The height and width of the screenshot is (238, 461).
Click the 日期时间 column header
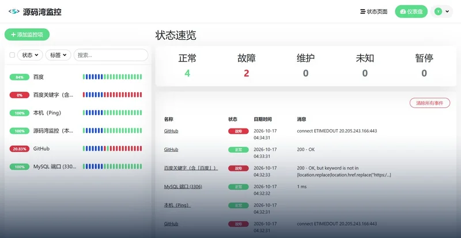pyautogui.click(x=263, y=119)
